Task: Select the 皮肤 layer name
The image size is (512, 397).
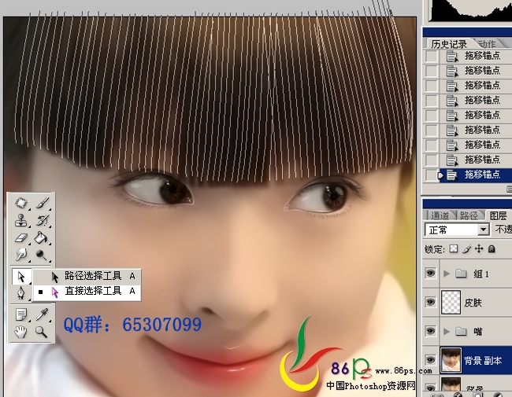Action: click(473, 303)
